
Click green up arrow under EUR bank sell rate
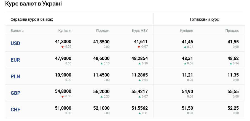[x=102, y=64]
